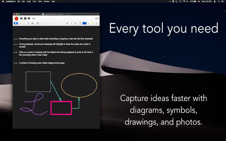Click the line starting 'Click on a word or drawing'
Image resolution: width=226 pixels, height=141 pixels.
(56, 52)
